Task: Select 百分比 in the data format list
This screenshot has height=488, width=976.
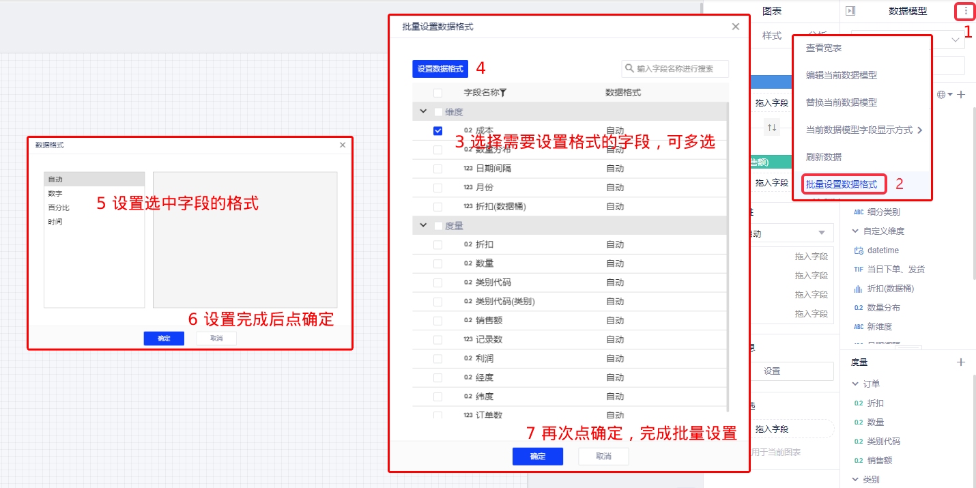Action: 59,207
